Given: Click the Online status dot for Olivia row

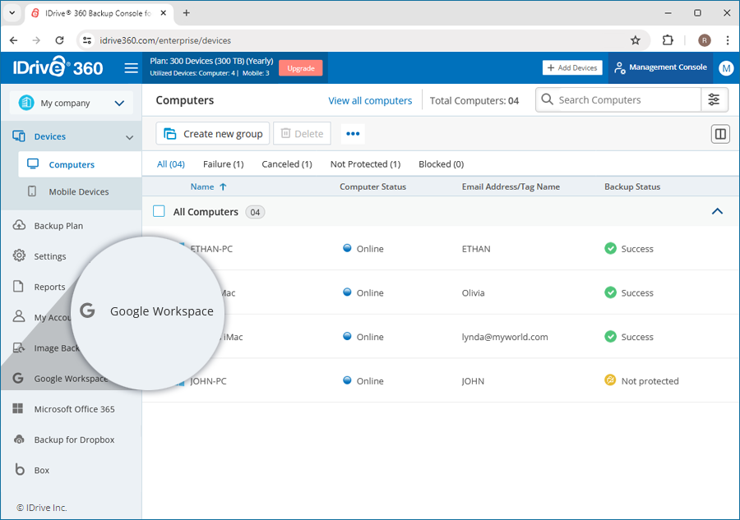Looking at the screenshot, I should click(347, 292).
